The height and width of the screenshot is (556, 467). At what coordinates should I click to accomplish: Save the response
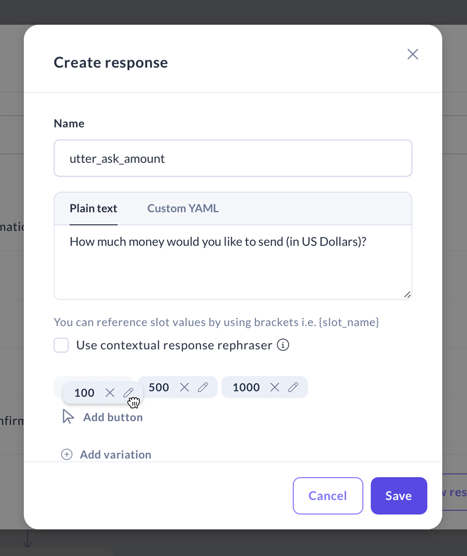click(398, 496)
